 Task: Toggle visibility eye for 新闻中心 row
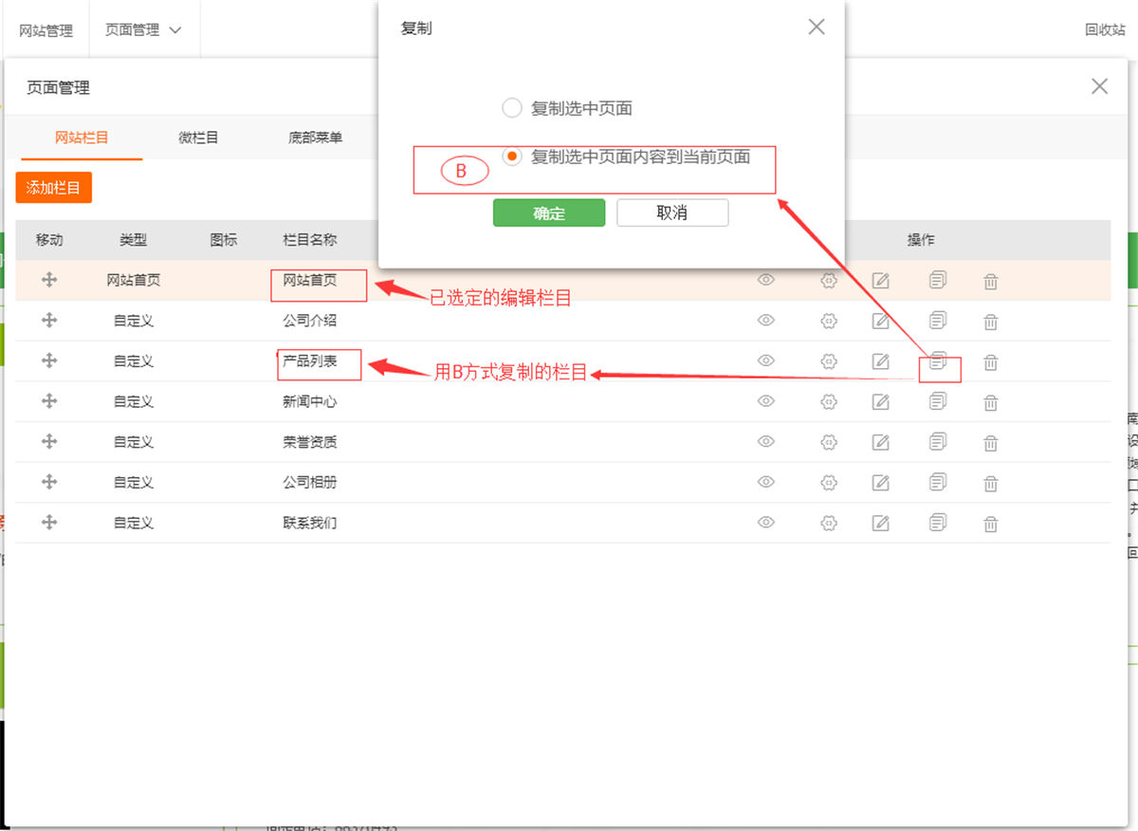click(766, 401)
